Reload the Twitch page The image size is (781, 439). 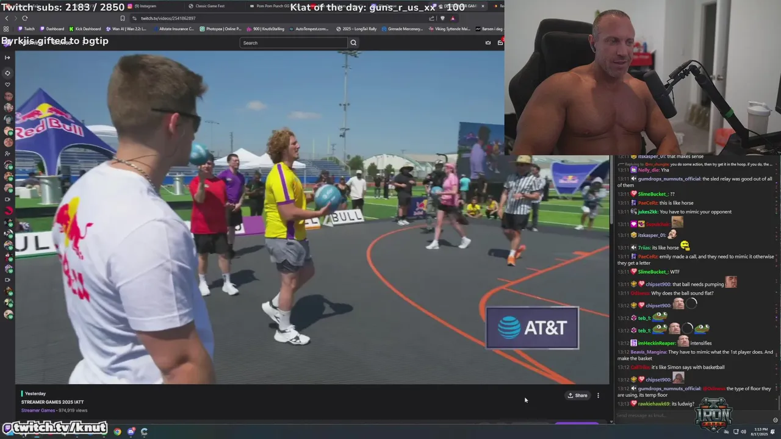click(x=25, y=18)
